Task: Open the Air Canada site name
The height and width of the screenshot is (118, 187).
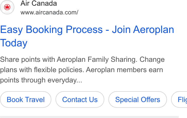Action: click(x=39, y=3)
